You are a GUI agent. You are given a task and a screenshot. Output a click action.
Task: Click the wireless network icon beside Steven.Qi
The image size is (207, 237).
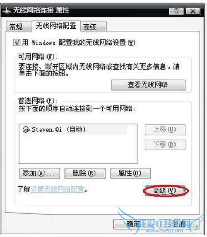point(26,130)
